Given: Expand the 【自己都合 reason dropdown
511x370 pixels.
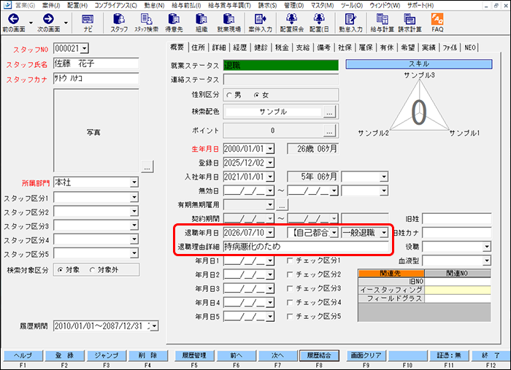Looking at the screenshot, I should (334, 233).
